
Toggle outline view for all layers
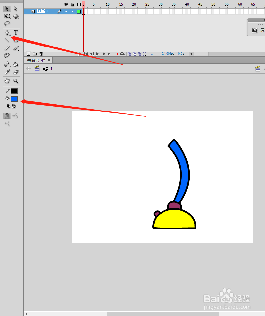point(79,4)
